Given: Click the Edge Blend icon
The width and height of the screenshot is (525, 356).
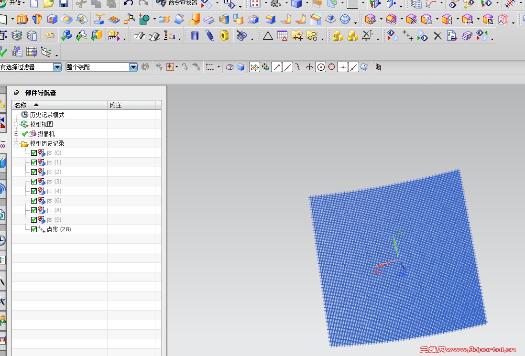Looking at the screenshot, I should tap(270, 20).
